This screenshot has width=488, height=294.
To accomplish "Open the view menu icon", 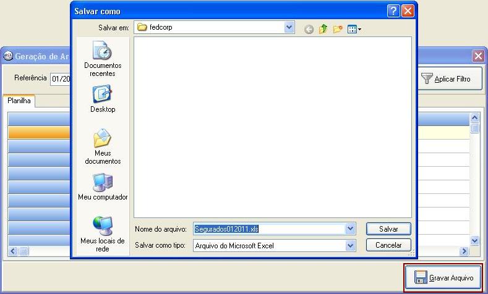I will coord(354,29).
